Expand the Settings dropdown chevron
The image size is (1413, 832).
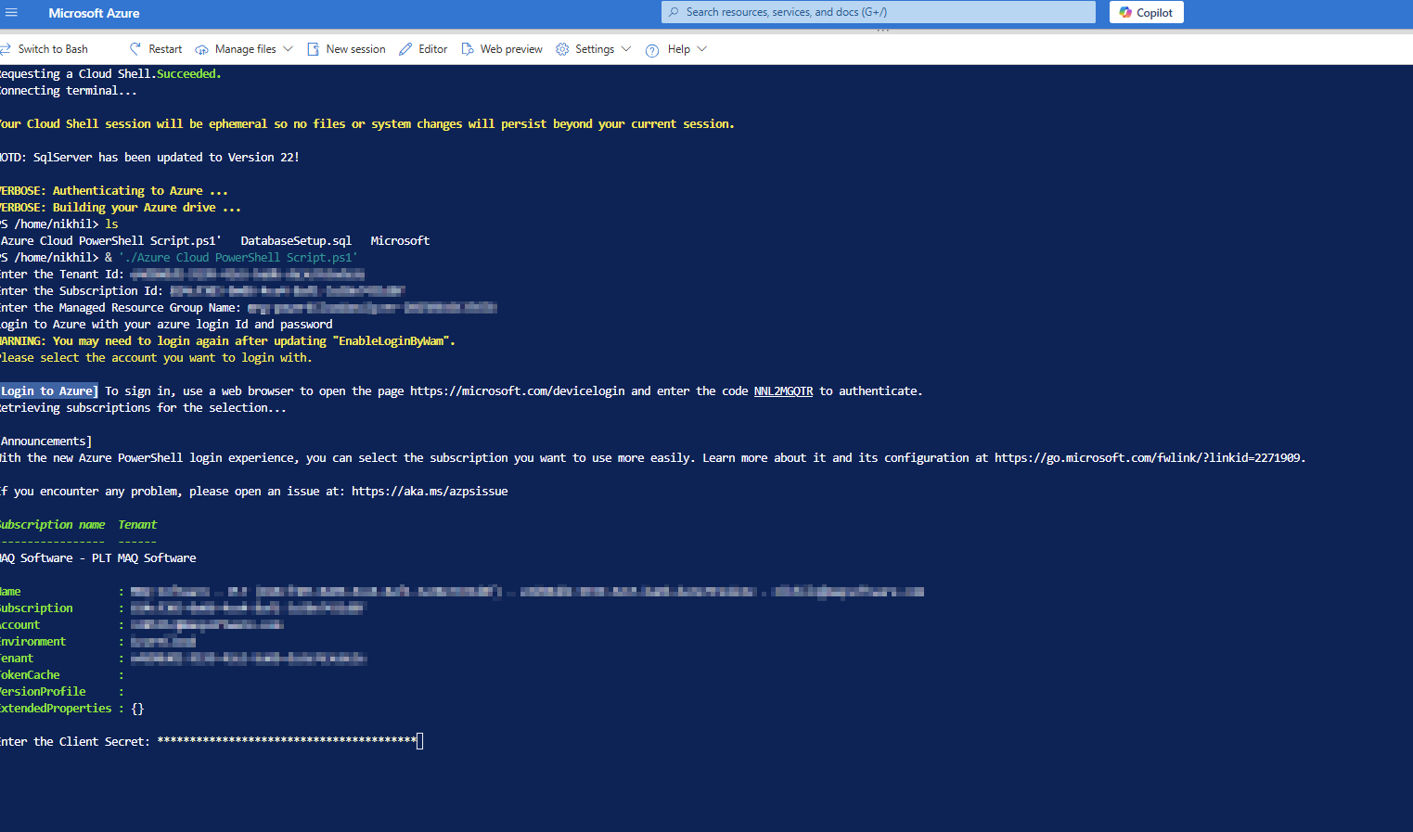pos(626,49)
